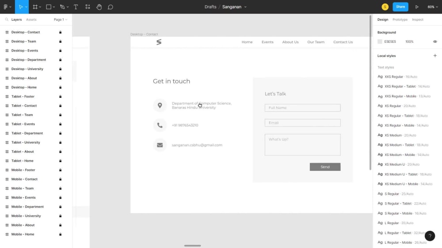Expand the Frame tool options arrow
This screenshot has width=442, height=248.
pyautogui.click(x=40, y=7)
